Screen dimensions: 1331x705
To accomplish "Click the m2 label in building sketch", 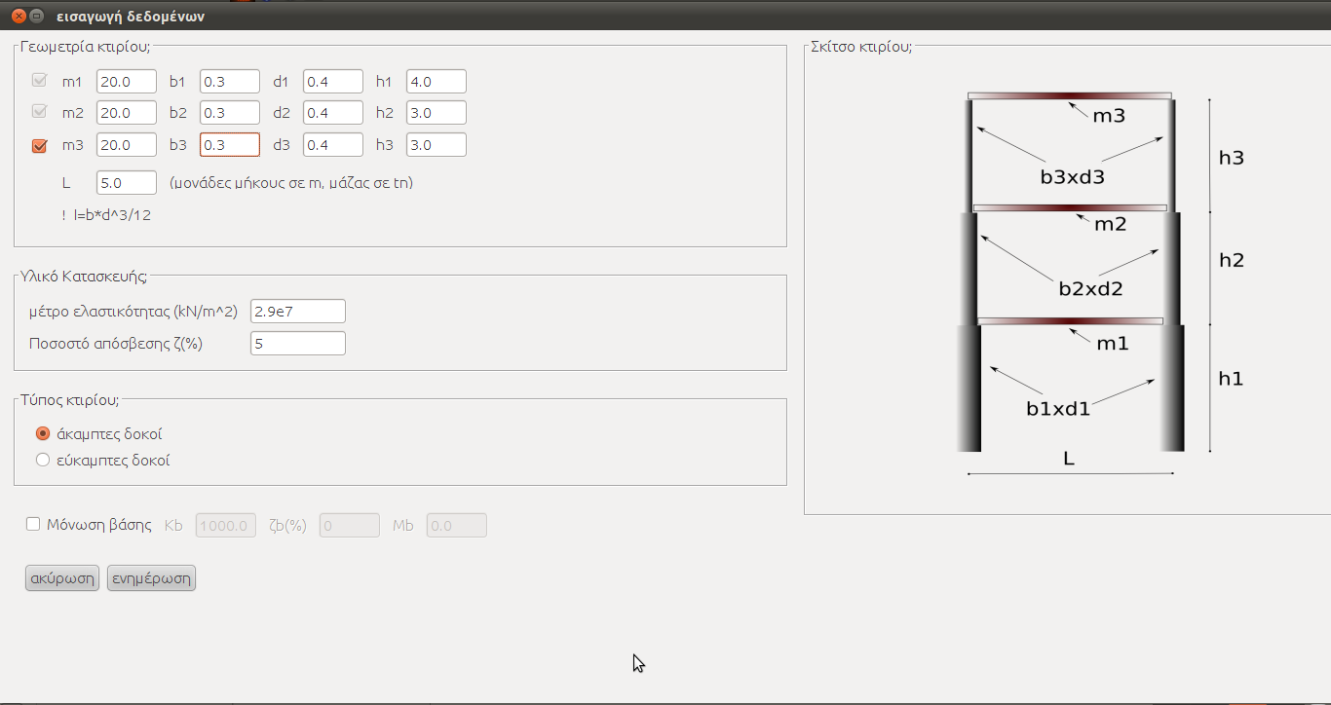I will [1111, 225].
